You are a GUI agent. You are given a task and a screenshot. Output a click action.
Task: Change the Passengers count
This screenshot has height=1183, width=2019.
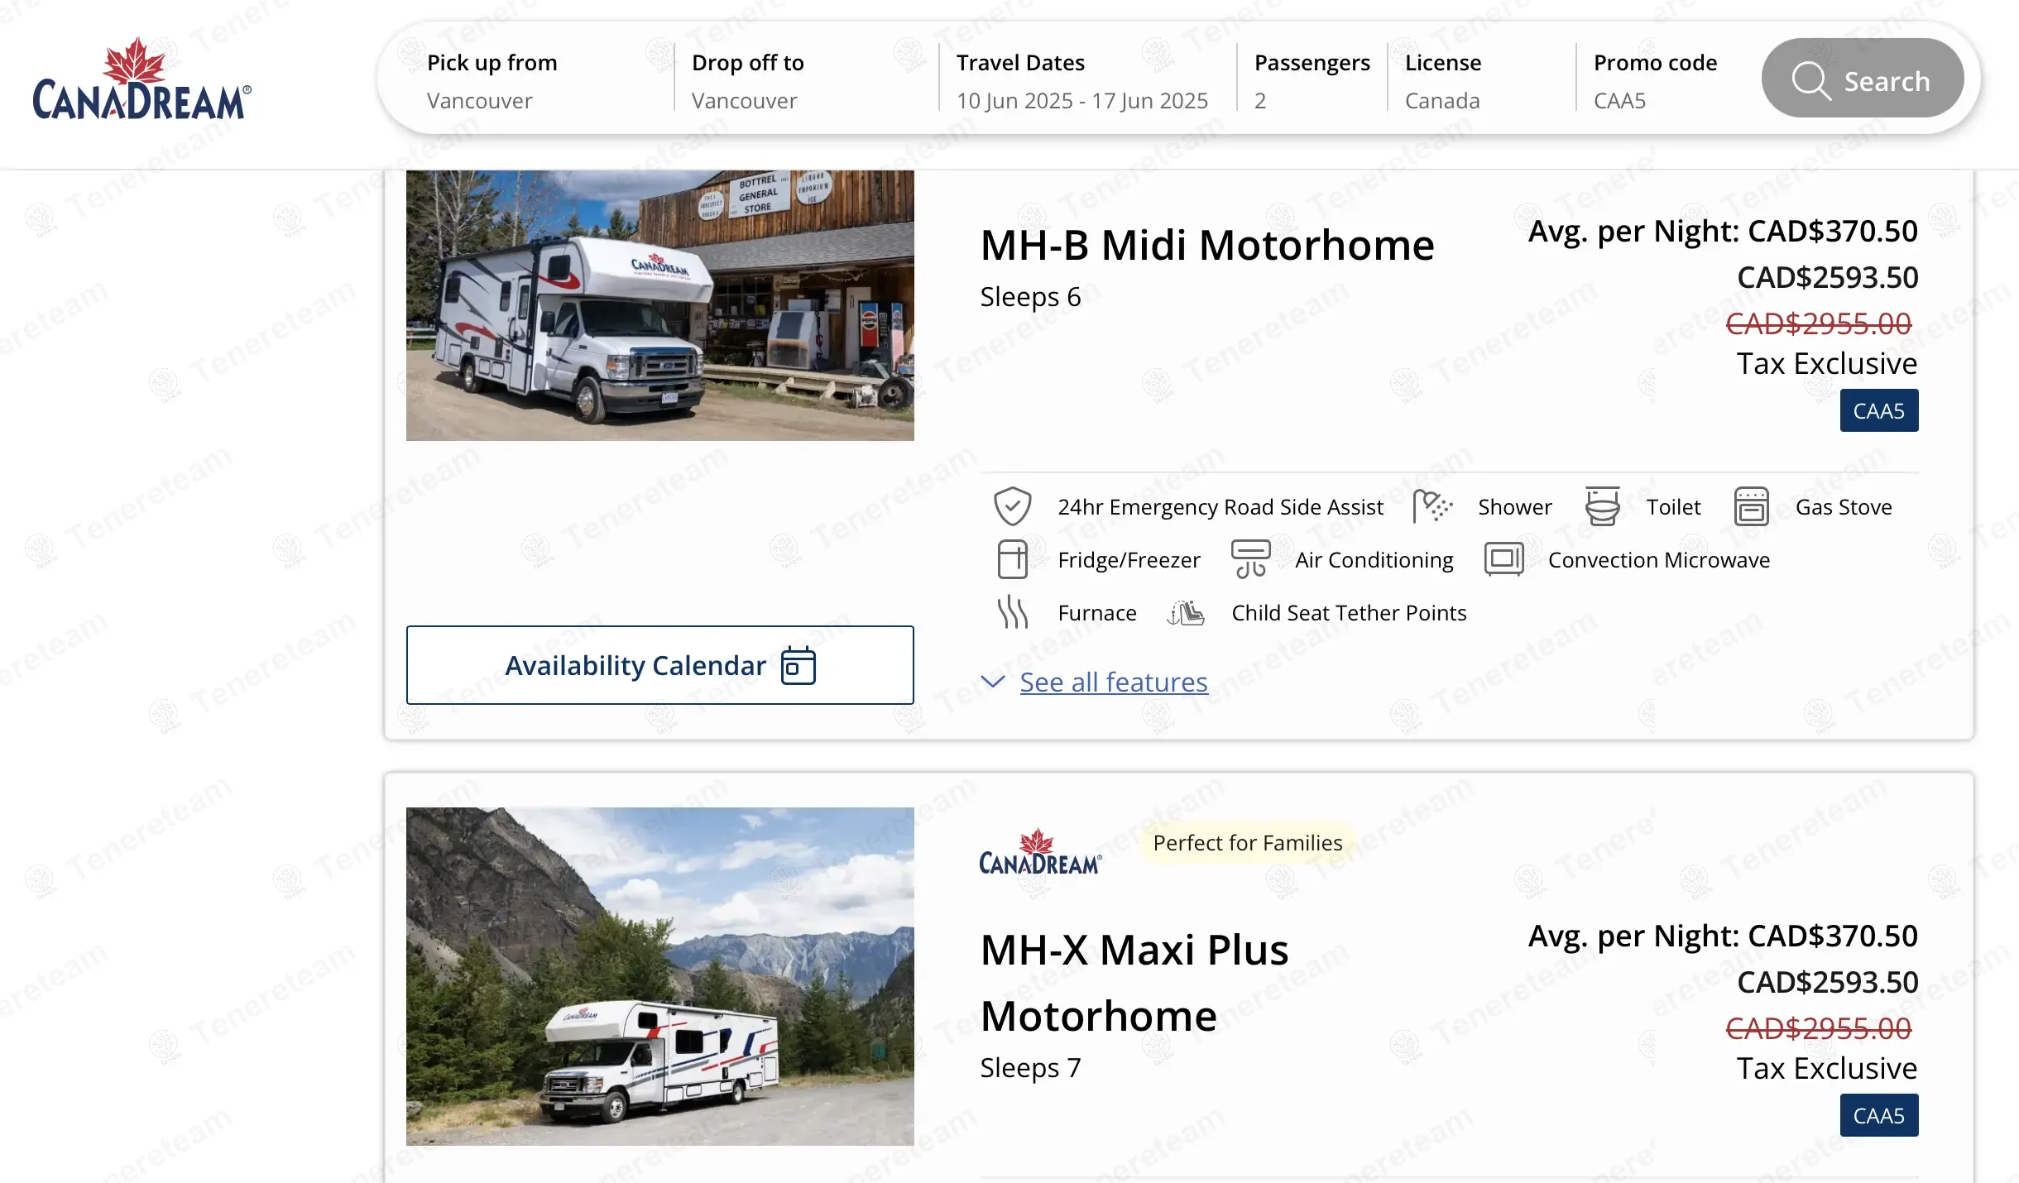[1311, 81]
